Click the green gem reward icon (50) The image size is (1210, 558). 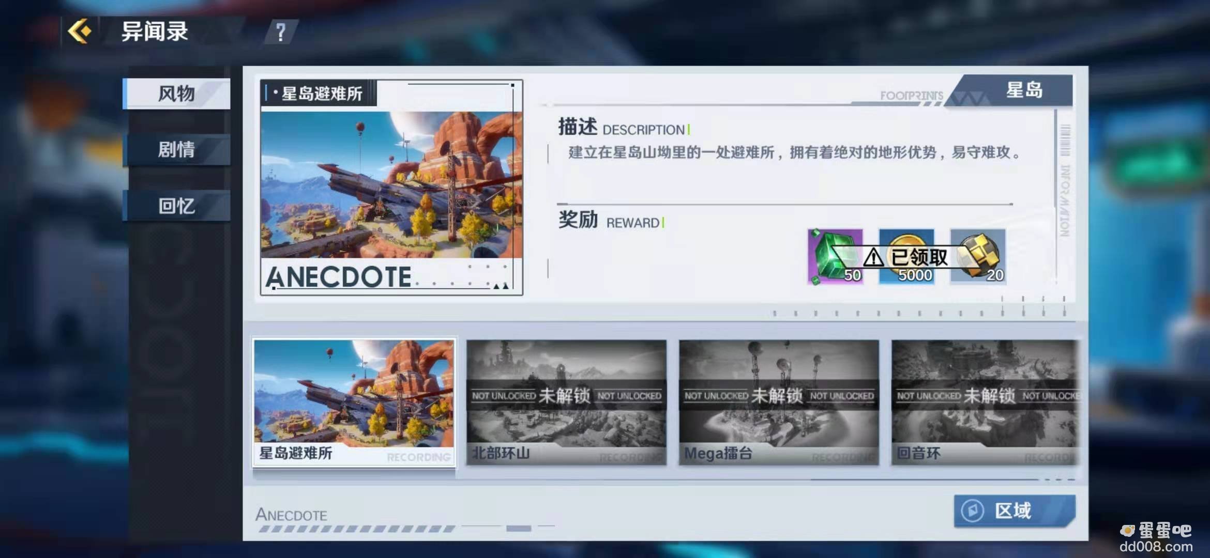(x=835, y=257)
